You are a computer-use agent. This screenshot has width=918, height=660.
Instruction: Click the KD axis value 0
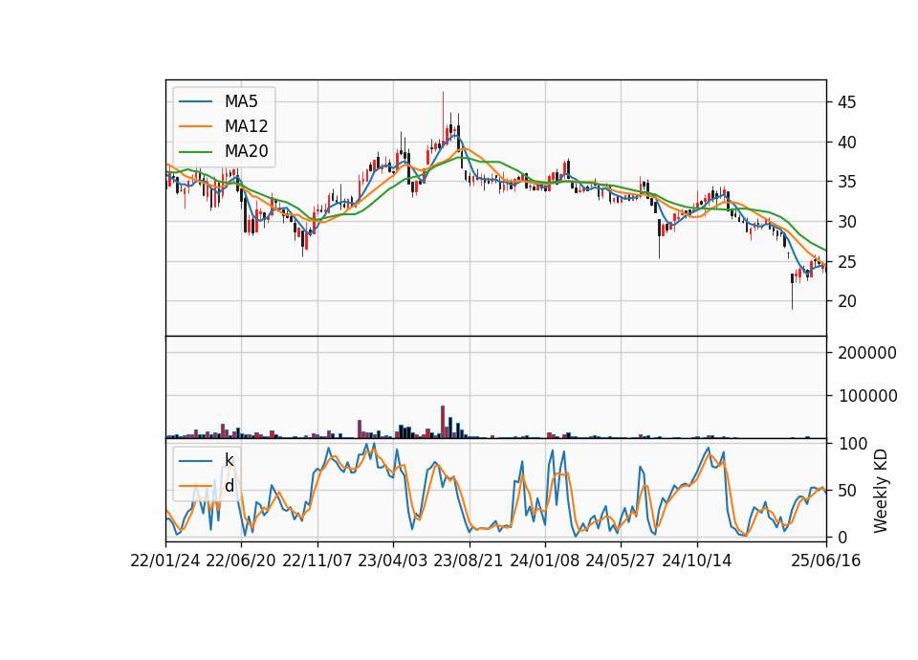tap(843, 537)
